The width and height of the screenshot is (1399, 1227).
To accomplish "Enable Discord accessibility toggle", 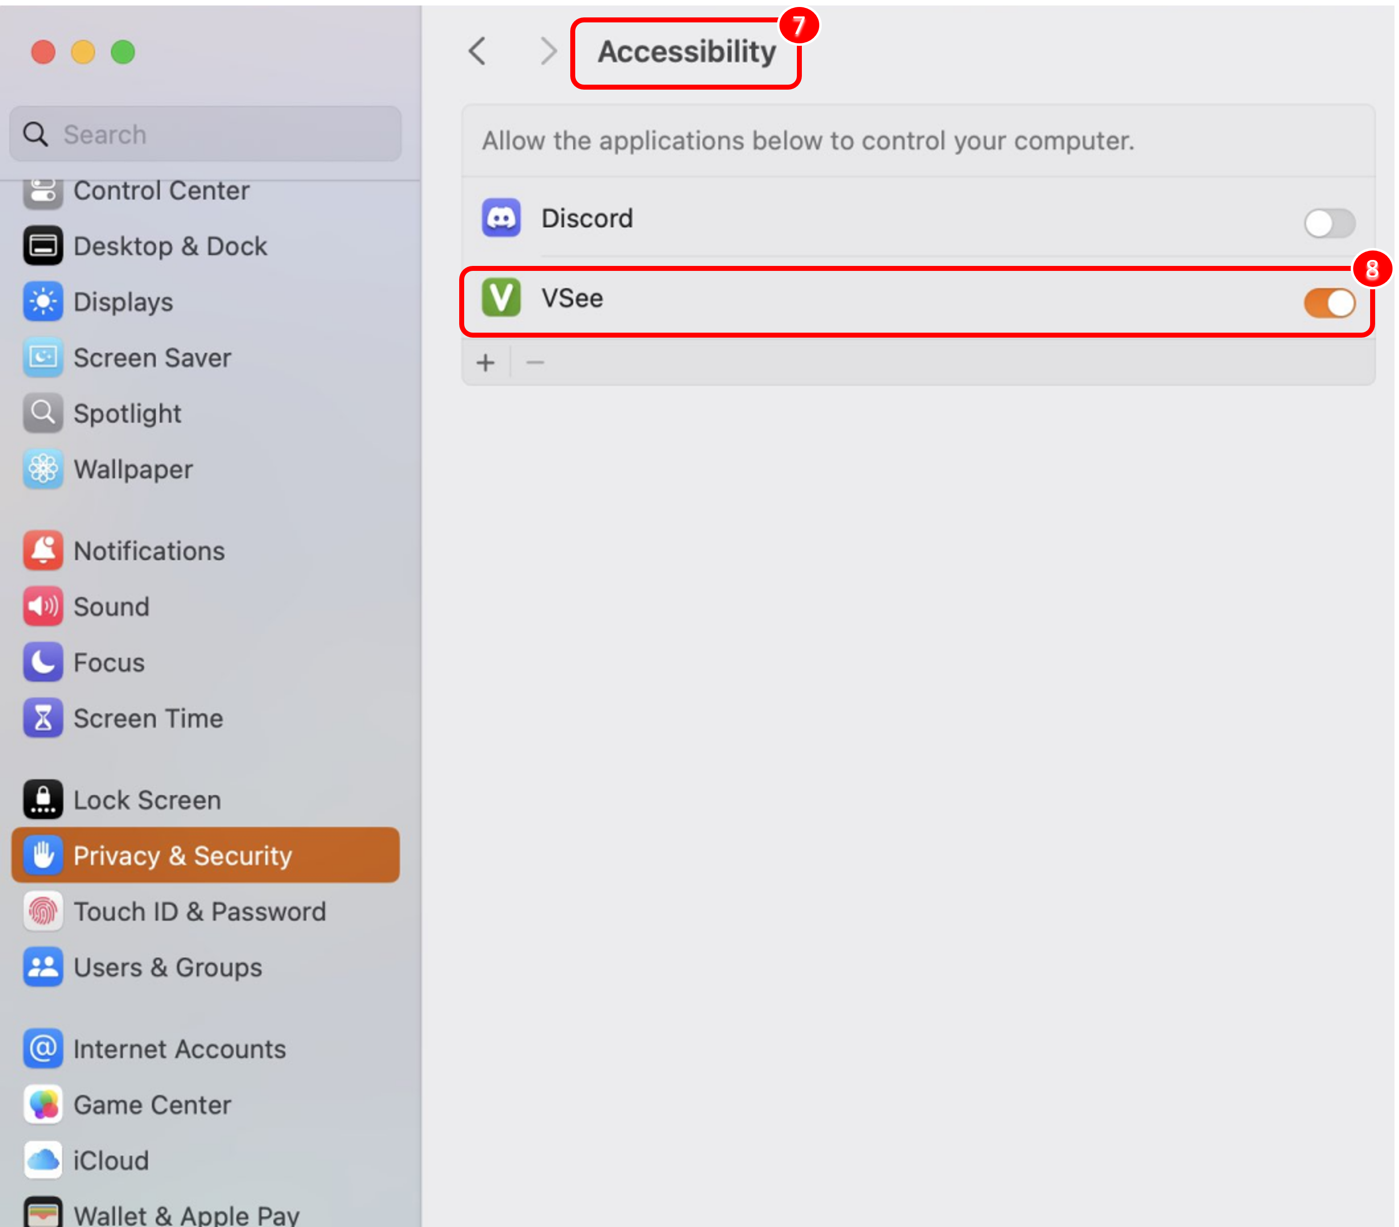I will pyautogui.click(x=1328, y=223).
